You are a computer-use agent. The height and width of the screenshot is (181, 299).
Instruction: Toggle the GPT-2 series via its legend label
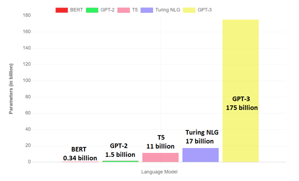[107, 10]
